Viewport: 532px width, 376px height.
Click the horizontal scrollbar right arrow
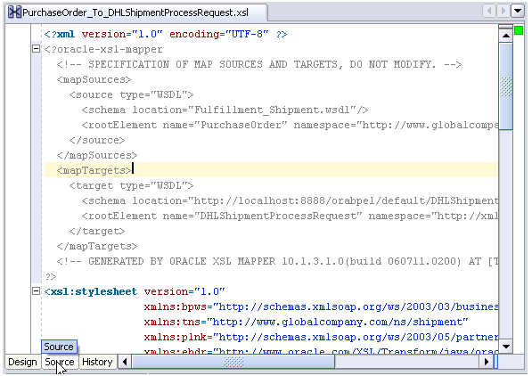click(x=487, y=362)
